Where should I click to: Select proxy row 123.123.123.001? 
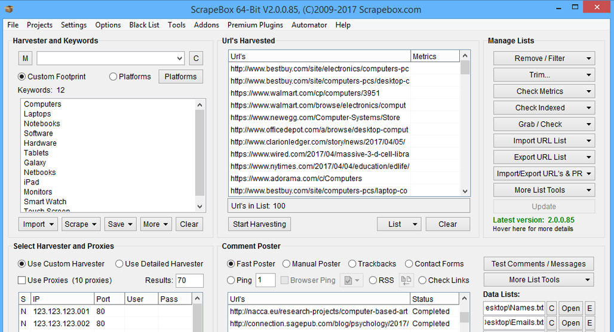tap(105, 312)
